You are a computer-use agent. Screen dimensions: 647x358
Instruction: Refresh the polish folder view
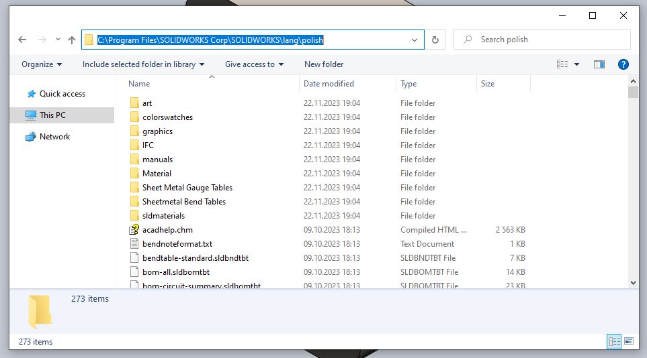click(x=435, y=40)
